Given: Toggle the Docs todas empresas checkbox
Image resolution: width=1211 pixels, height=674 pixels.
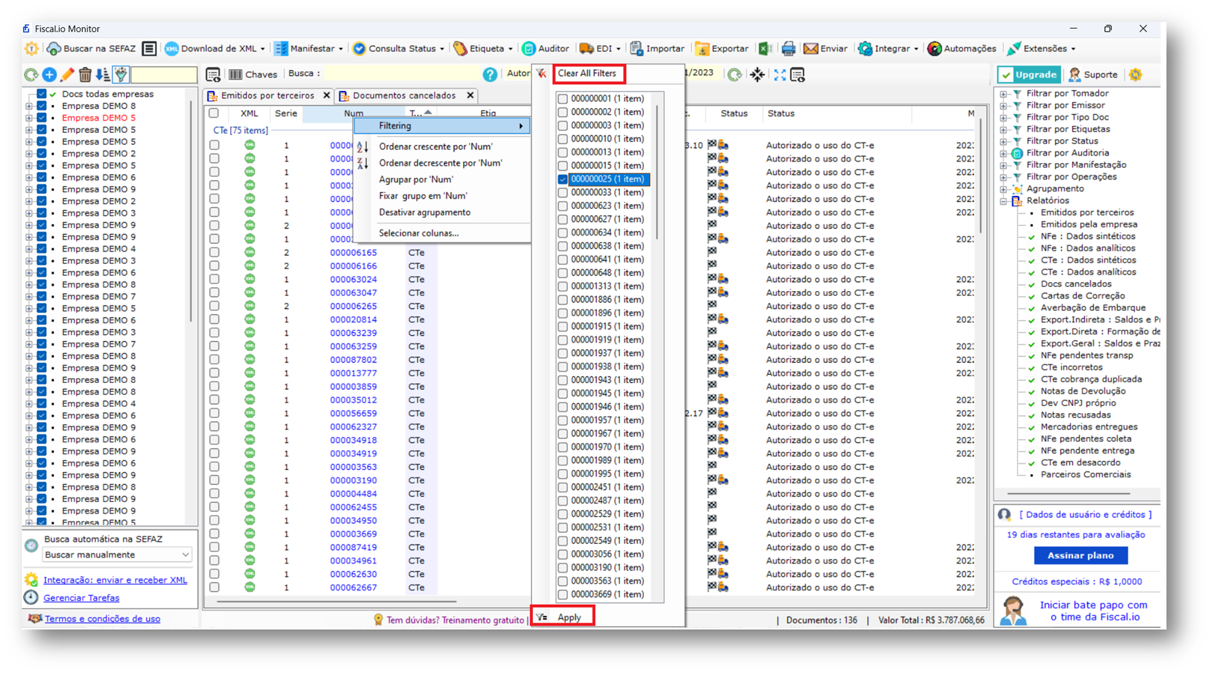Looking at the screenshot, I should pos(42,94).
